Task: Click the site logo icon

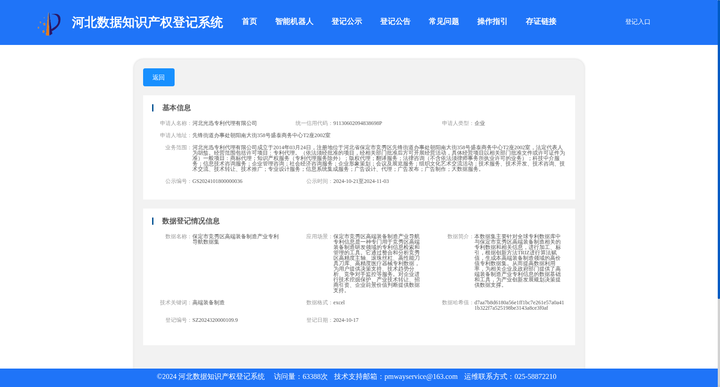Action: coord(49,23)
